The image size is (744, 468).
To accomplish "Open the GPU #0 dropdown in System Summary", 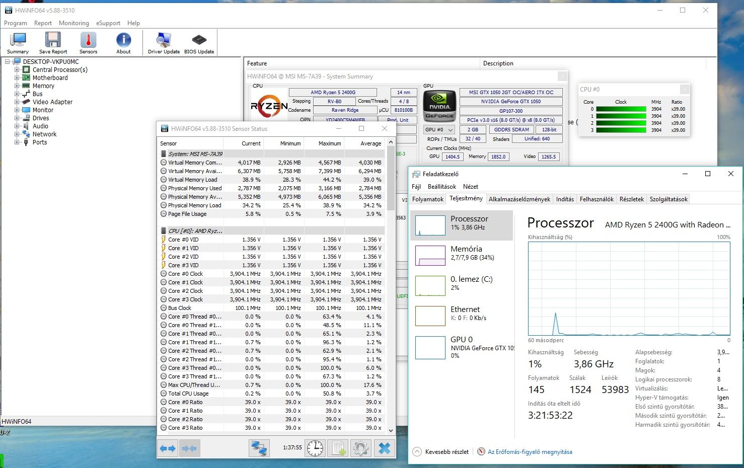I will (439, 129).
